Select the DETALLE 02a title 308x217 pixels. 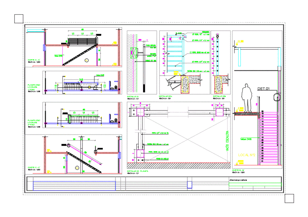pyautogui.click(x=166, y=97)
